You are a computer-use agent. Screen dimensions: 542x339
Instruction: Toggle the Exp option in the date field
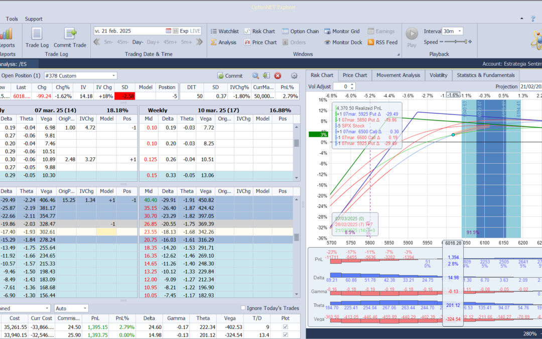click(x=184, y=31)
